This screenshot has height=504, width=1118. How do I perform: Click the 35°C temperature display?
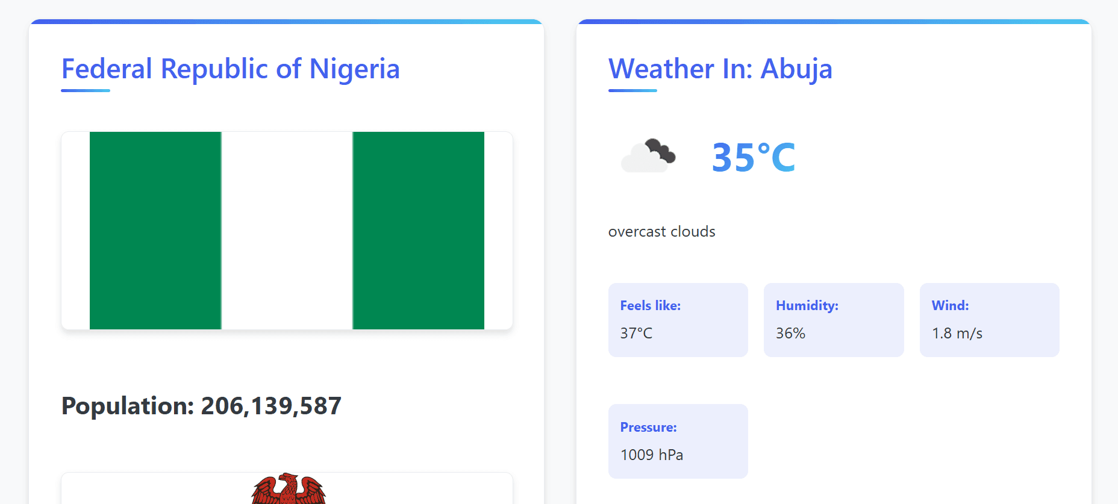tap(752, 157)
